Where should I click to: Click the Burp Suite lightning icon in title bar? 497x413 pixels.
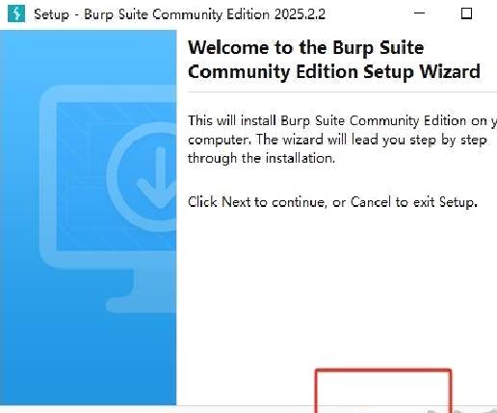(16, 14)
